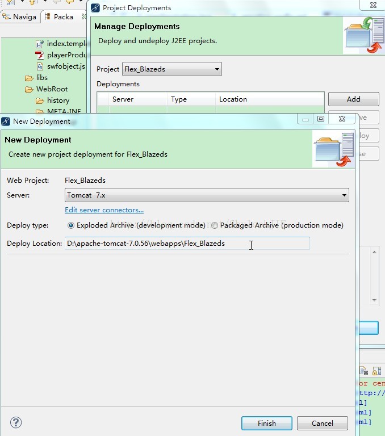
Task: Switch to the Navigator tab
Action: click(19, 17)
